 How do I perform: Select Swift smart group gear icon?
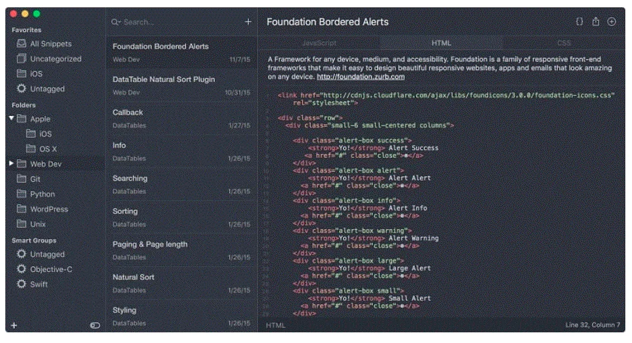click(21, 284)
